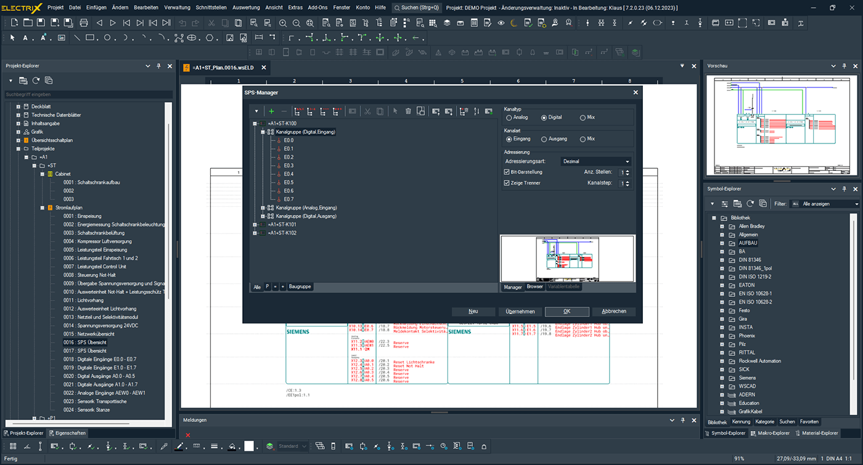Click the print icon in main toolbar
The width and height of the screenshot is (863, 465).
tap(84, 23)
